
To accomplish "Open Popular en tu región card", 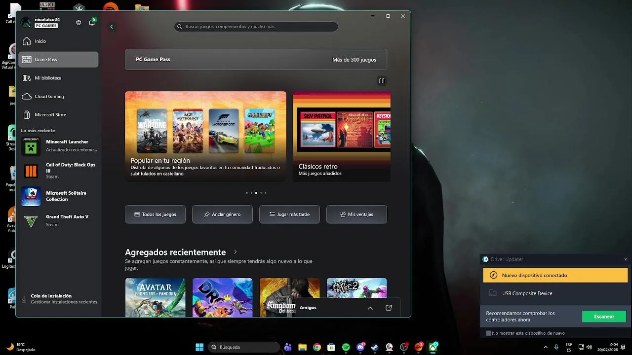I will (x=205, y=137).
